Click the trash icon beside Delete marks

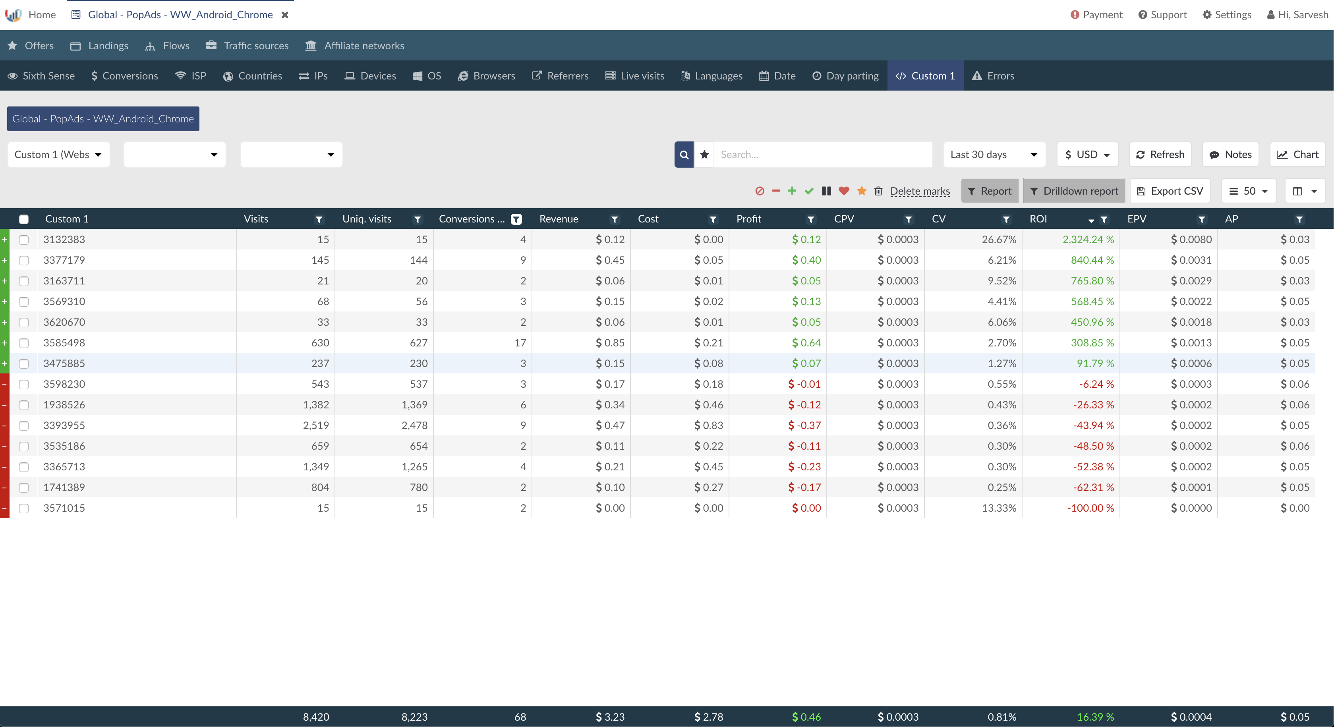(x=878, y=191)
